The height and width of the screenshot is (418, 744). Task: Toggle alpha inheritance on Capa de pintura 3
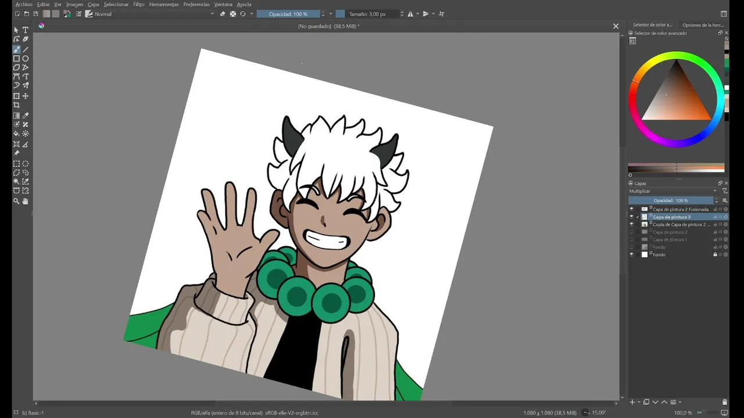[x=720, y=217]
